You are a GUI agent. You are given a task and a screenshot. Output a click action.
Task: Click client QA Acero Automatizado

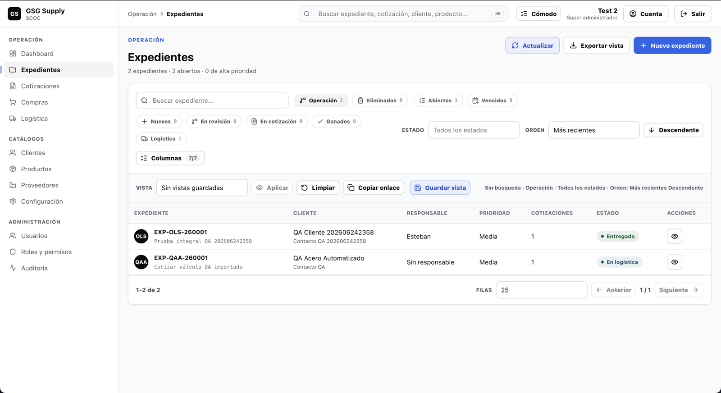click(329, 258)
